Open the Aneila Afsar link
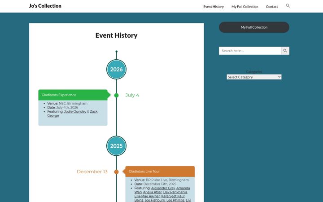 pyautogui.click(x=153, y=192)
